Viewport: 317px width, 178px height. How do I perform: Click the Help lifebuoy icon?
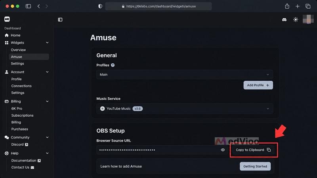point(7,153)
